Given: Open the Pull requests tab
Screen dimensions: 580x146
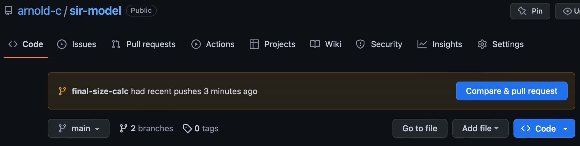Looking at the screenshot, I should click(144, 44).
